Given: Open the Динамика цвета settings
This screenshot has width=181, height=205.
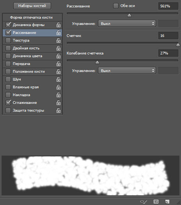Looking at the screenshot, I should pyautogui.click(x=28, y=56).
